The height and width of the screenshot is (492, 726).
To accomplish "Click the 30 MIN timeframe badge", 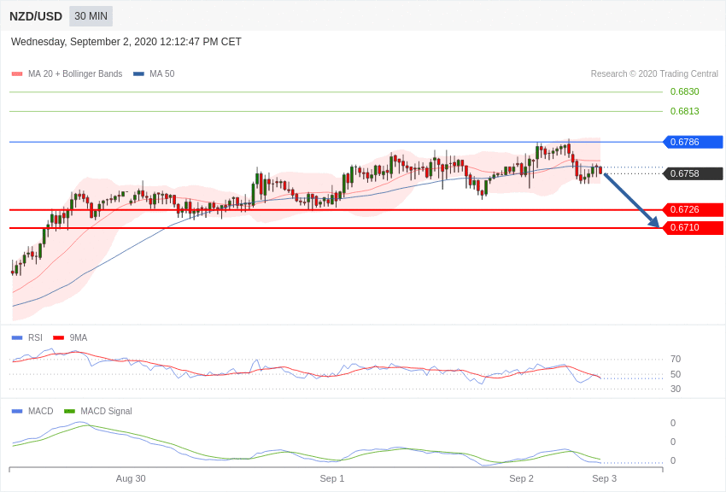I will (x=91, y=16).
